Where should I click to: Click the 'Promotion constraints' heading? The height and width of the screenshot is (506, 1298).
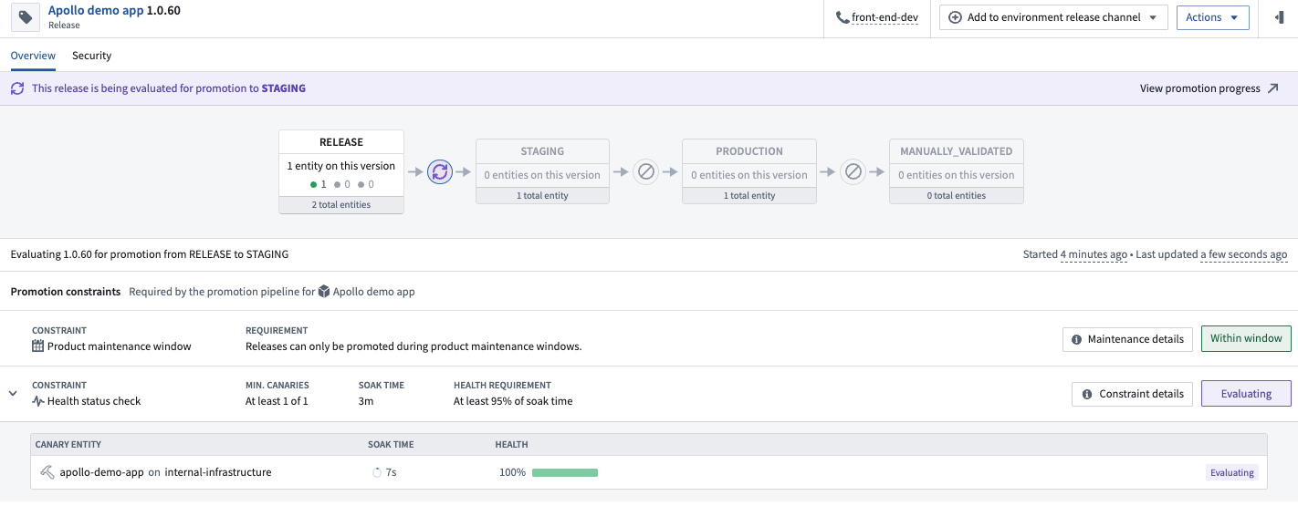[x=66, y=292]
